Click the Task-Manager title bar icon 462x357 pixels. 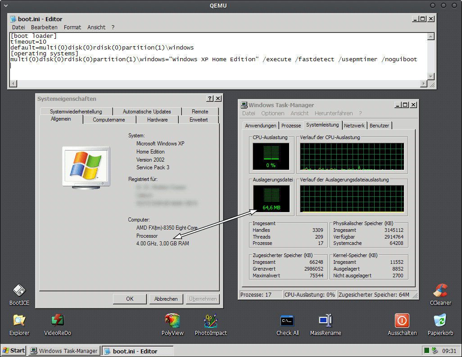click(244, 105)
